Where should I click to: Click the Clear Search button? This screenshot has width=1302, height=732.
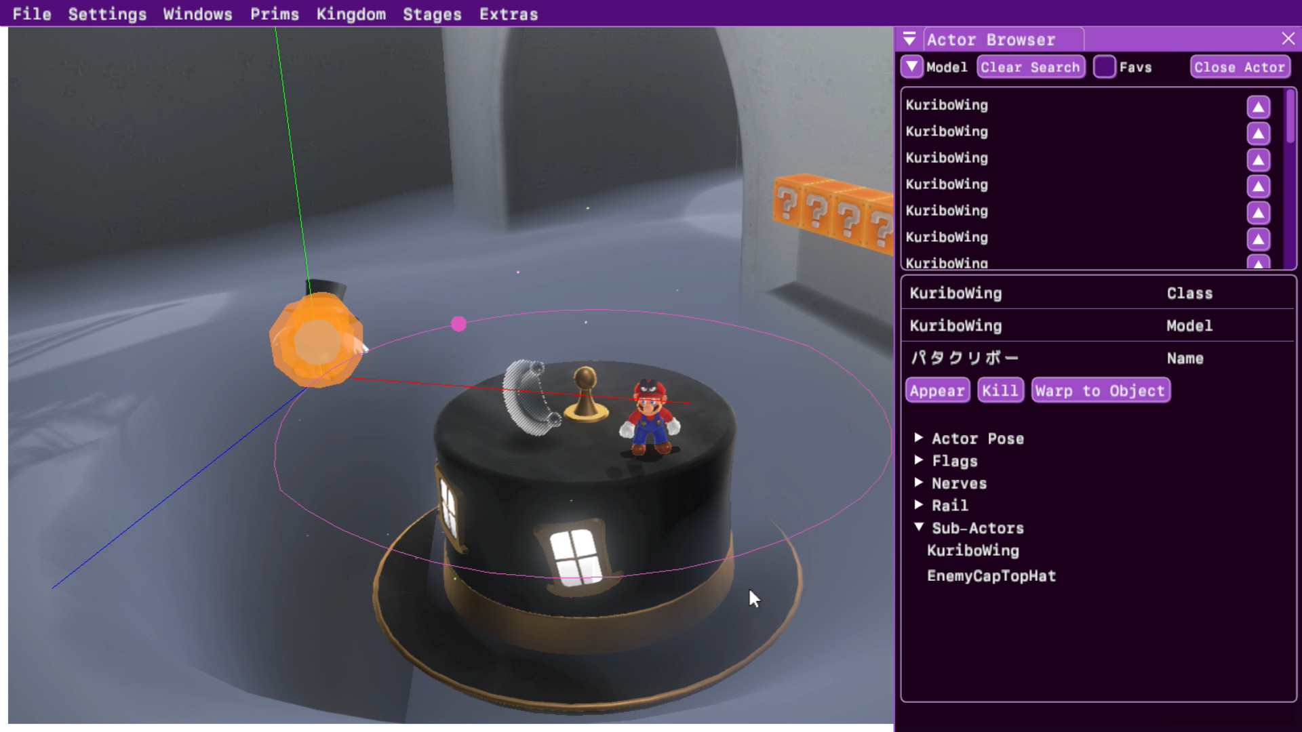click(1030, 66)
